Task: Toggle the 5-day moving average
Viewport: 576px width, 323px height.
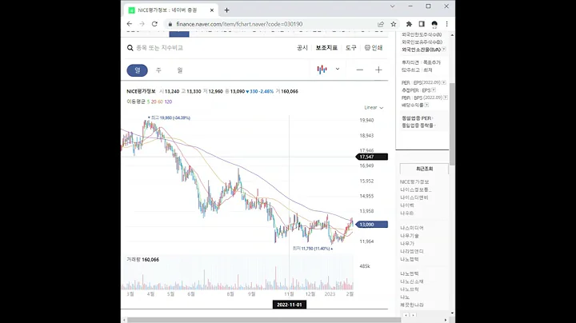Action: [149, 102]
